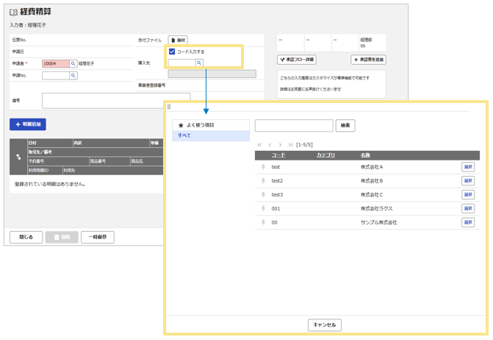Click the pin icon for row 00
This screenshot has width=493, height=340.
264,222
